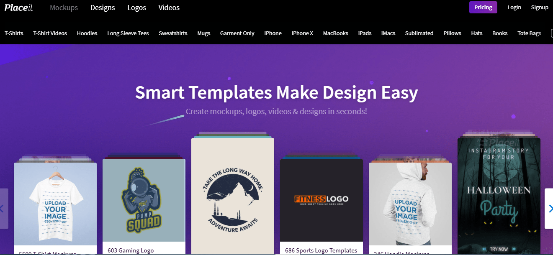Select the Garment Only category

coord(237,33)
